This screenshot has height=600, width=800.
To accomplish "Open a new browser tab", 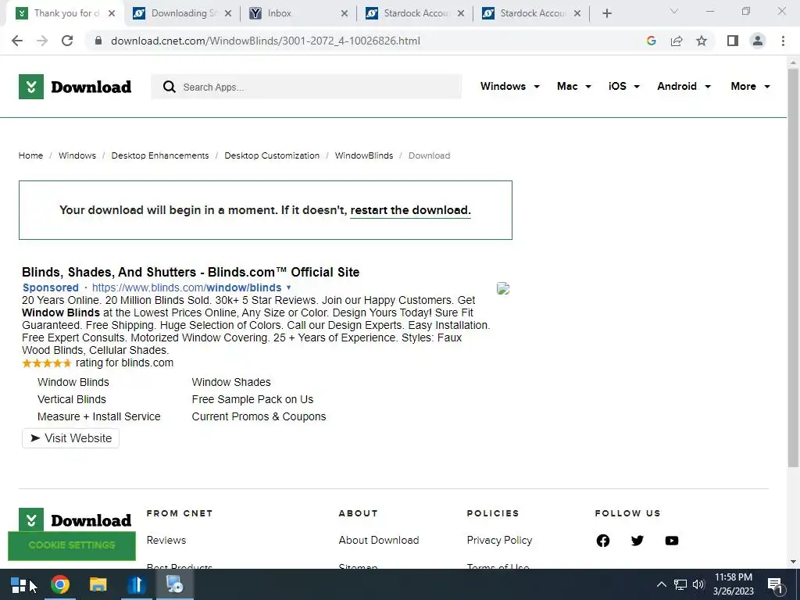I will (x=606, y=13).
